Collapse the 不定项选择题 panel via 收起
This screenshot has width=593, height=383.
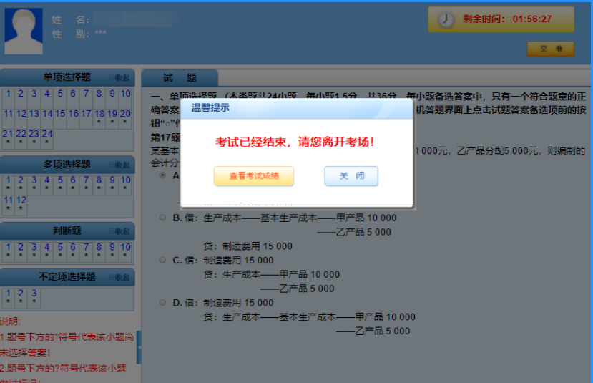click(x=119, y=277)
